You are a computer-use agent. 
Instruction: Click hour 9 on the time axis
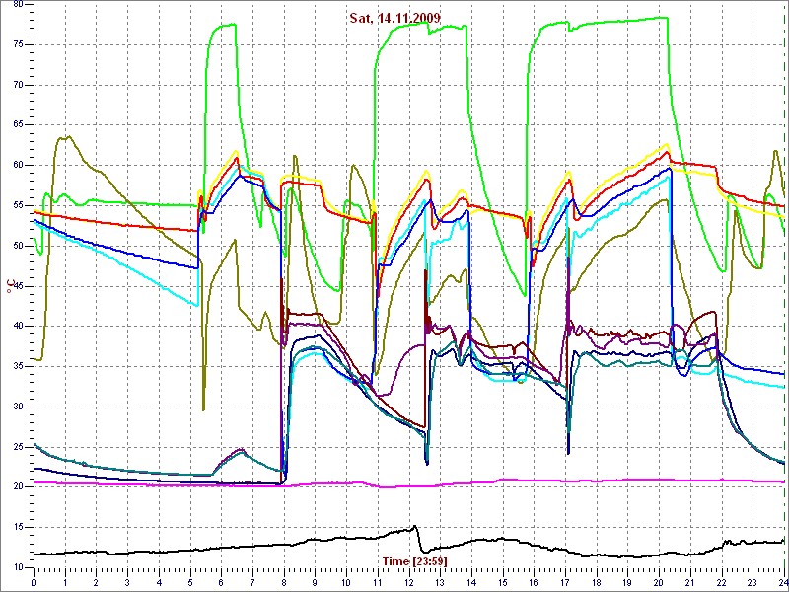pyautogui.click(x=315, y=583)
